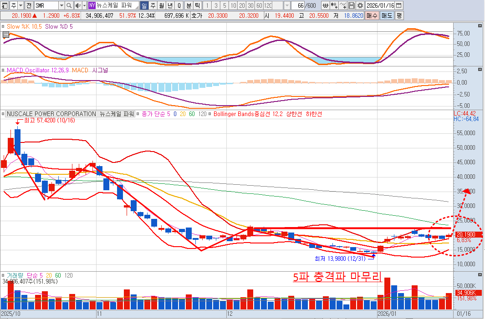Open the calendar date picker icon

(399, 5)
